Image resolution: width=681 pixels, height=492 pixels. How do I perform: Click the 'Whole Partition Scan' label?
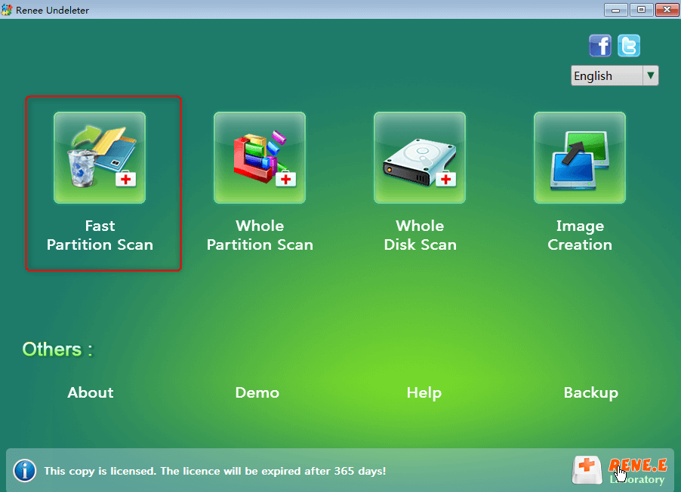(260, 235)
